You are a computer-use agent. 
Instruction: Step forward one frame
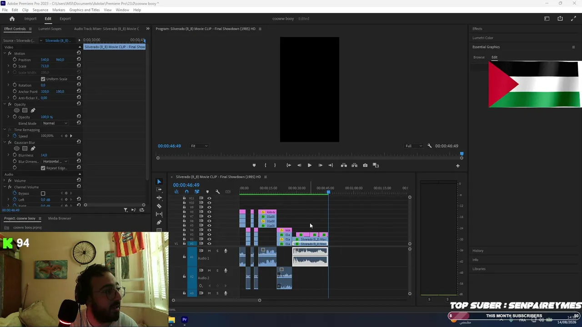pos(320,165)
